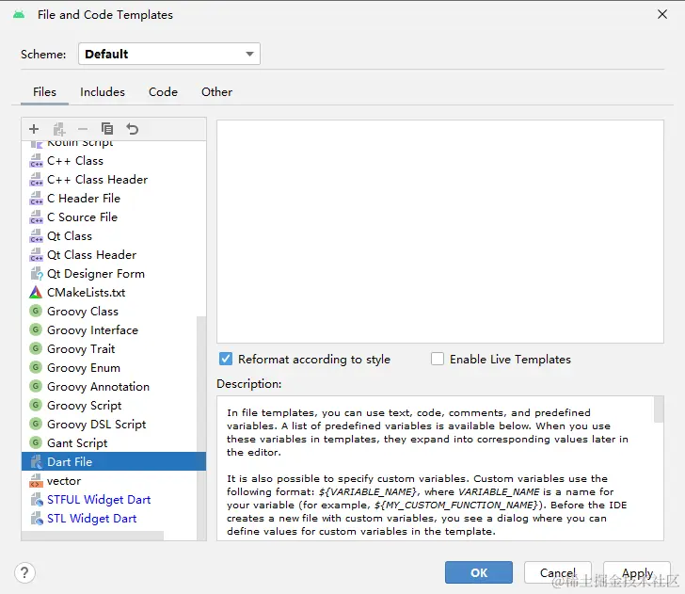Viewport: 685px width, 594px height.
Task: Click the Groovy Trait green icon
Action: click(36, 349)
